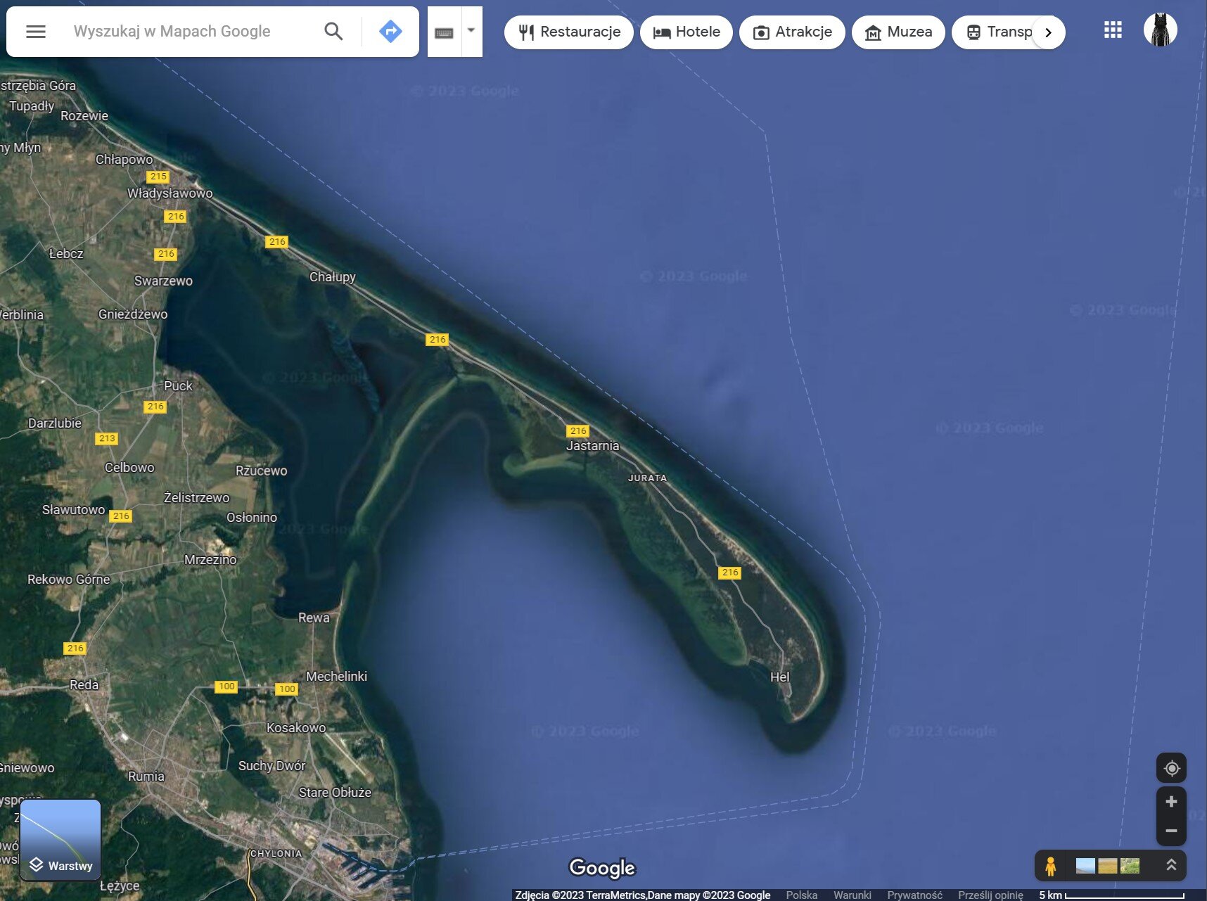Zoom in with the plus button

coord(1171,802)
